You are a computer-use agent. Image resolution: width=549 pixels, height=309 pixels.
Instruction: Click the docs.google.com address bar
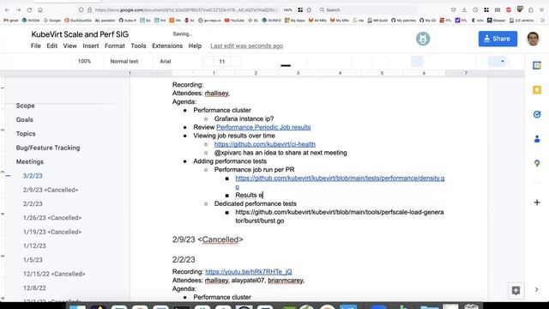point(185,9)
